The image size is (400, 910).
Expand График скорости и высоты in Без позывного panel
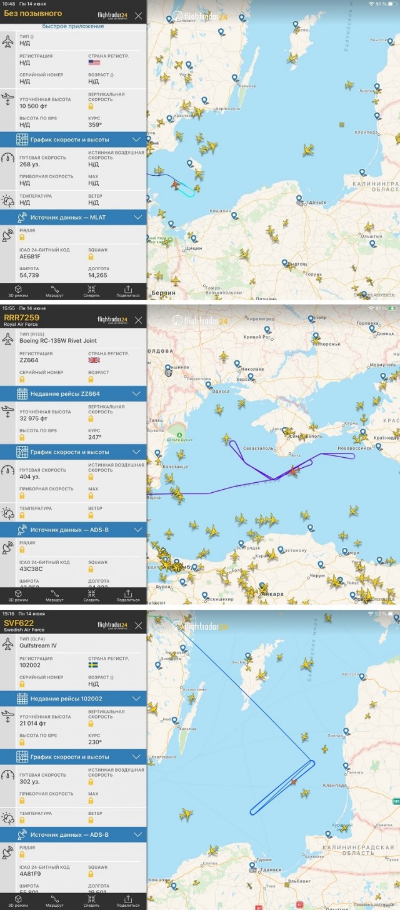73,139
